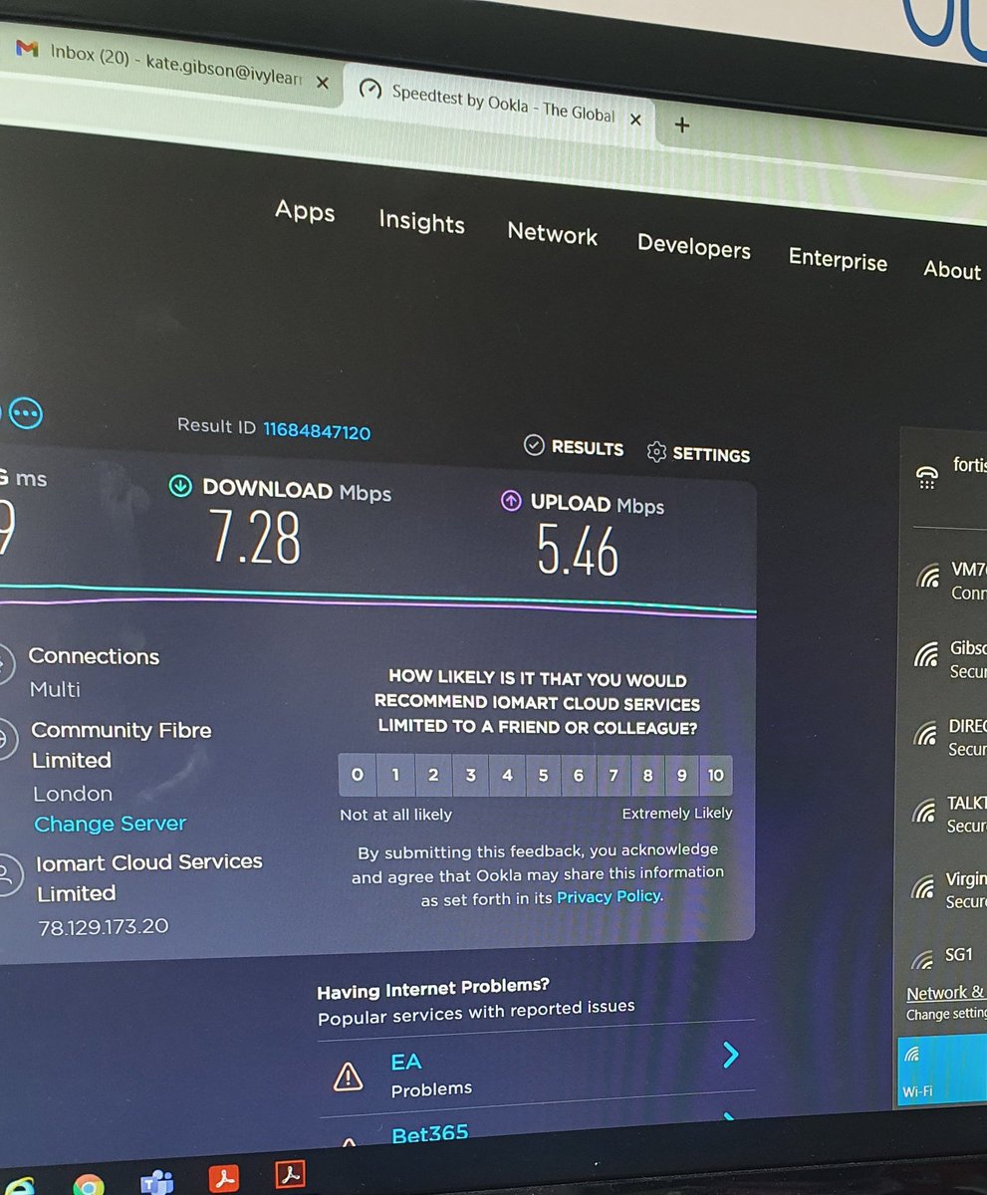Image resolution: width=987 pixels, height=1195 pixels.
Task: Rate recommendation as 2
Action: (x=433, y=775)
